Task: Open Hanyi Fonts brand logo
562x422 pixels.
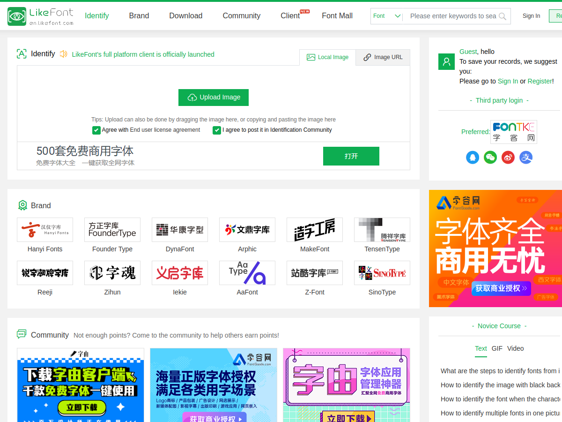Action: coord(45,230)
